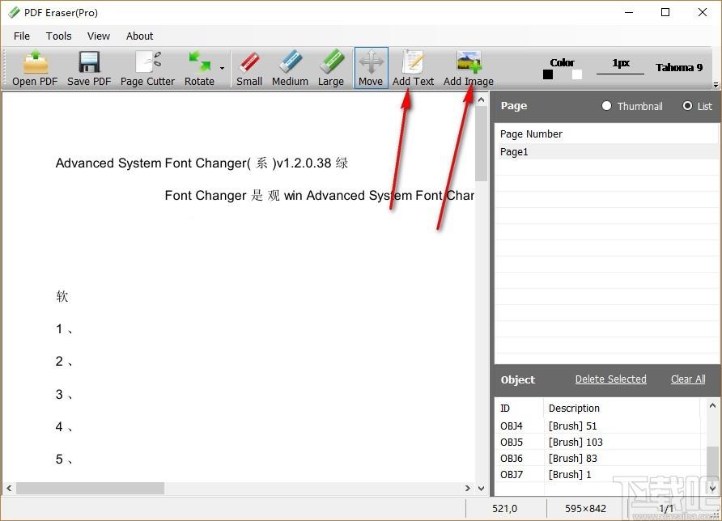Choose the Add Image tool
Image resolution: width=722 pixels, height=521 pixels.
[469, 69]
